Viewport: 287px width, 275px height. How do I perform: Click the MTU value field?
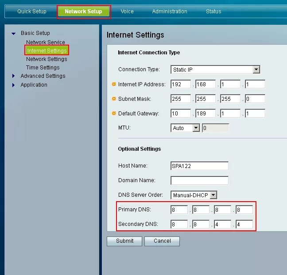(x=215, y=128)
